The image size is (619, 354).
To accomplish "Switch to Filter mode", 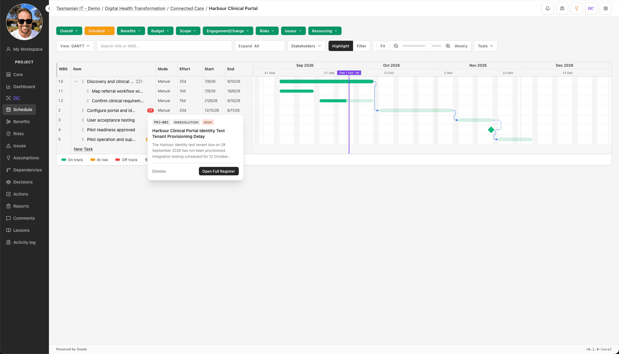I will (361, 46).
